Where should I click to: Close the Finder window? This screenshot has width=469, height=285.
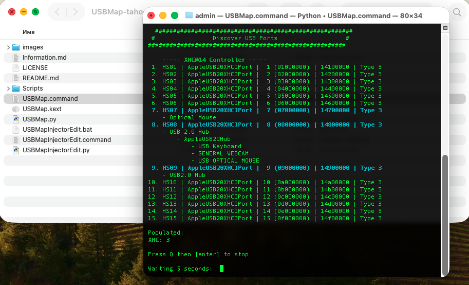coord(12,12)
